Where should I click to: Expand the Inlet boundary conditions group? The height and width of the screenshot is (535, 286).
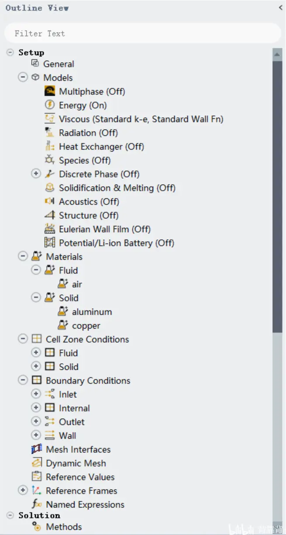(36, 394)
